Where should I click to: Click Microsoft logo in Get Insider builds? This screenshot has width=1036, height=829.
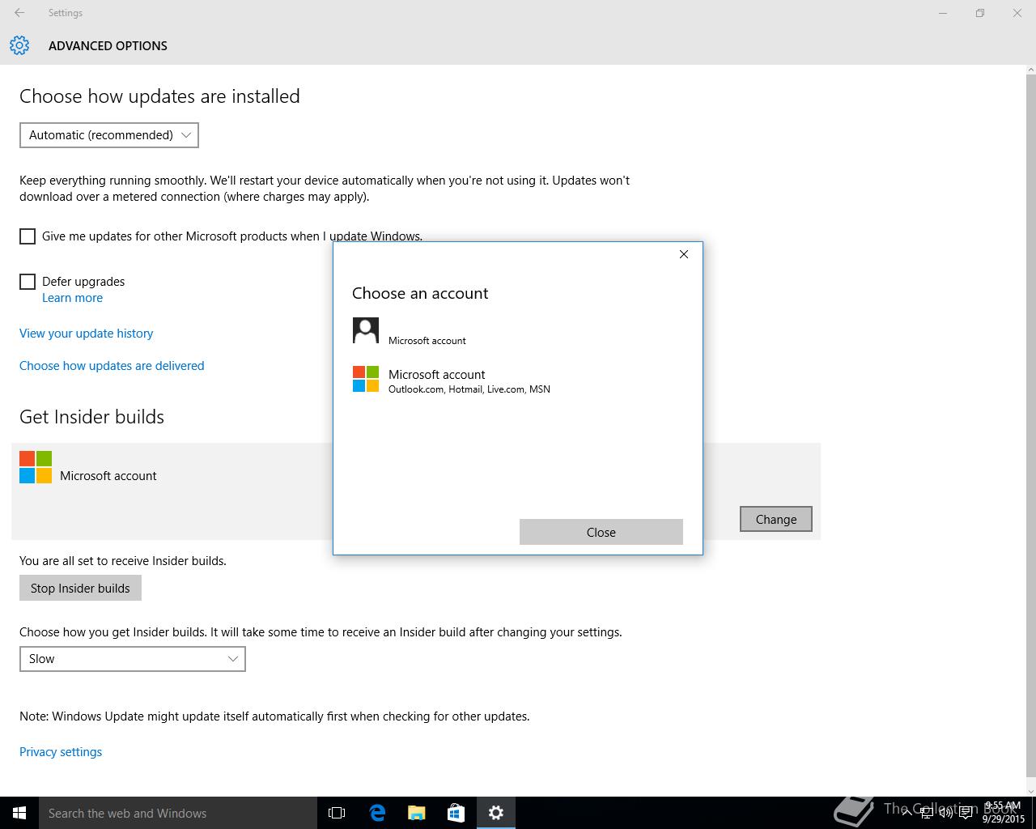click(36, 467)
